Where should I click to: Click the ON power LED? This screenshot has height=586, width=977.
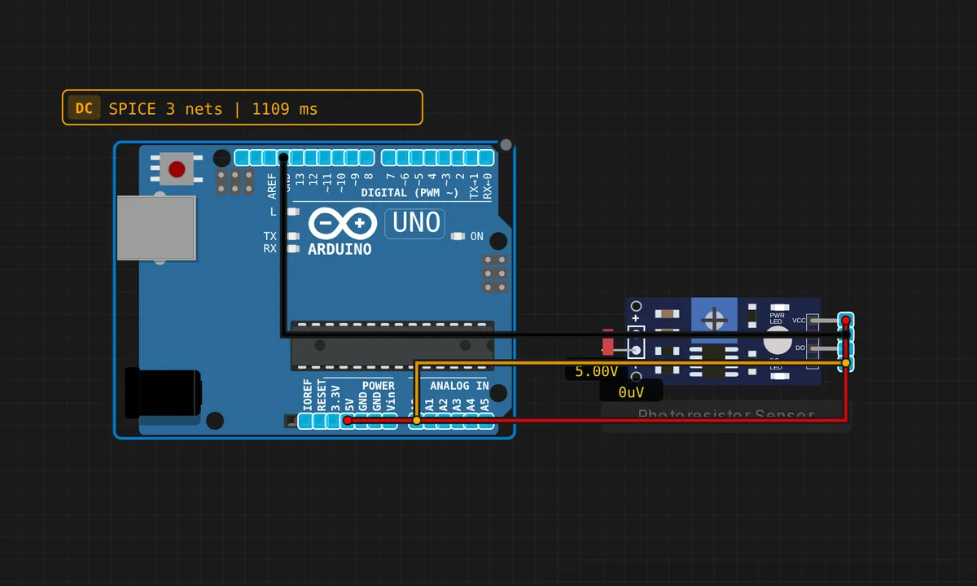click(458, 236)
